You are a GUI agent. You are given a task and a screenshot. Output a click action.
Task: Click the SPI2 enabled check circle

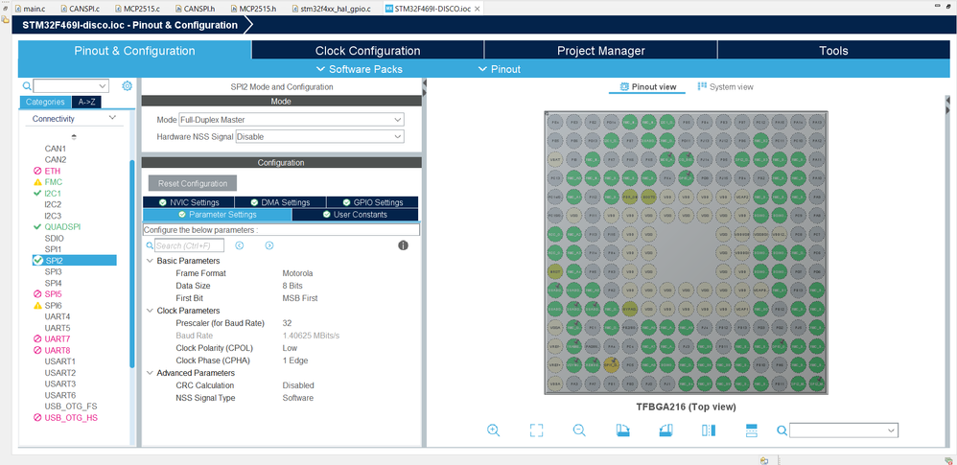tap(37, 261)
